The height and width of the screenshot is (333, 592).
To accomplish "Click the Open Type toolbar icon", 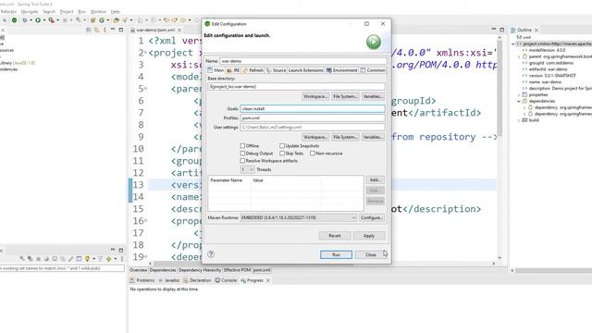I will (x=117, y=20).
